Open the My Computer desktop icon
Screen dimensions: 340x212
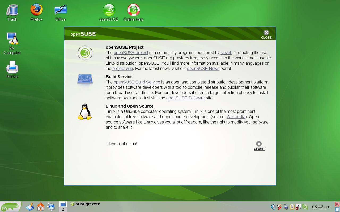[x=12, y=43]
